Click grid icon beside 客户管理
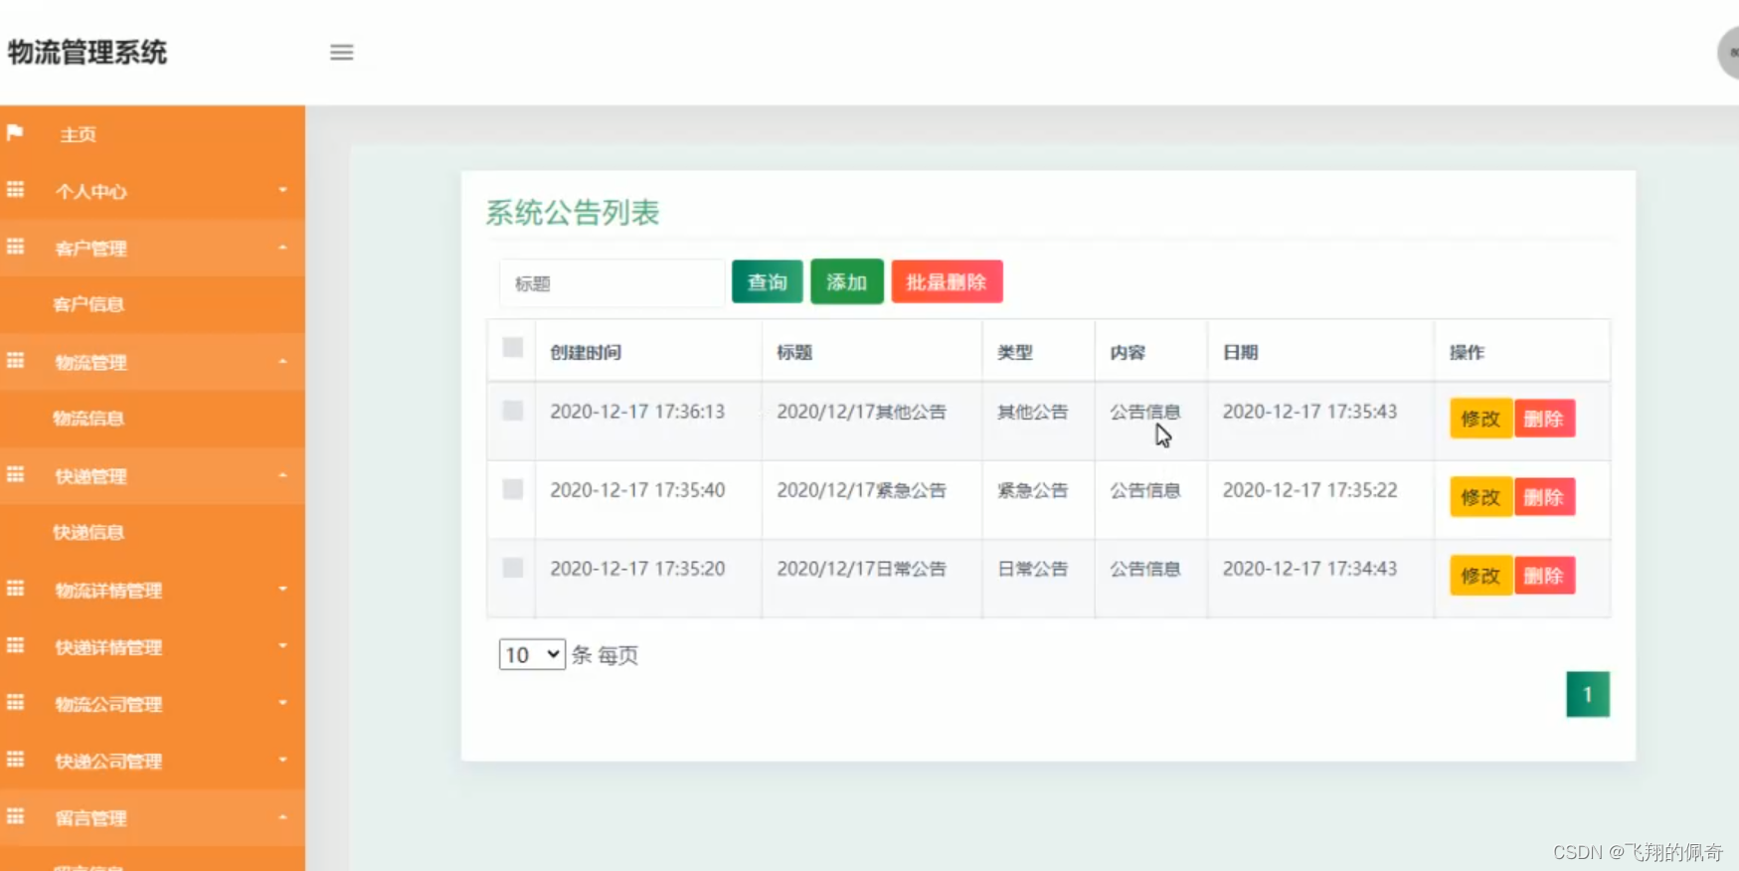 [x=15, y=246]
